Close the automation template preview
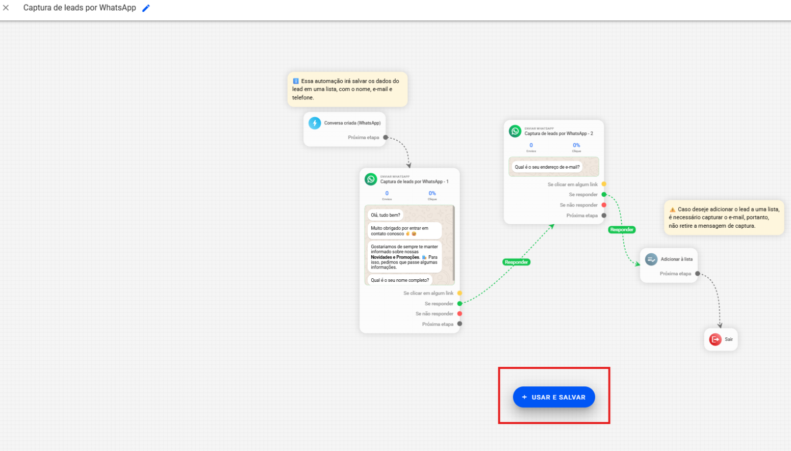Image resolution: width=791 pixels, height=451 pixels. coord(6,8)
